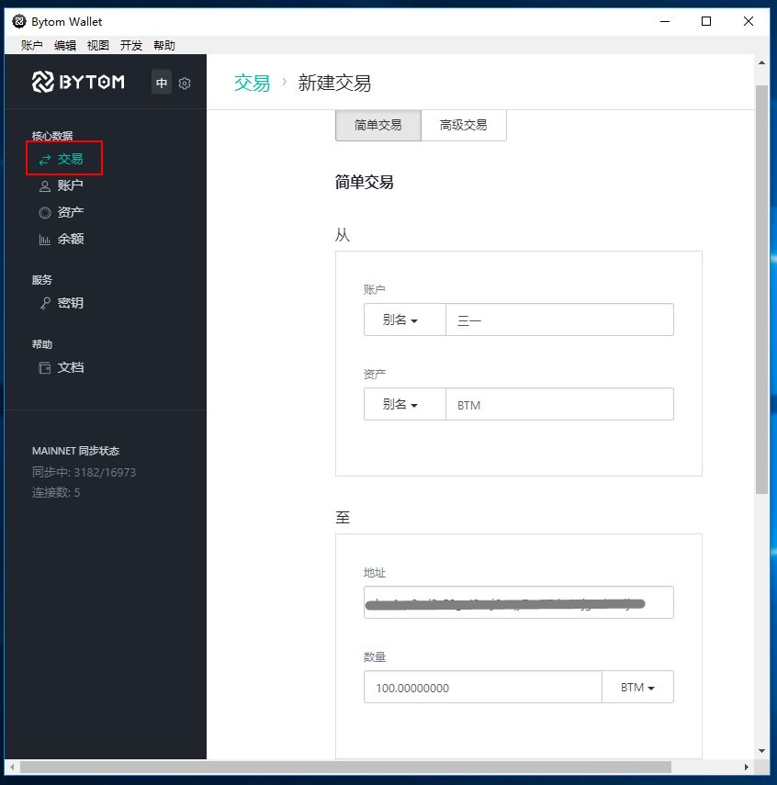Click the 账户 input containing 三一
The width and height of the screenshot is (777, 785).
(559, 320)
